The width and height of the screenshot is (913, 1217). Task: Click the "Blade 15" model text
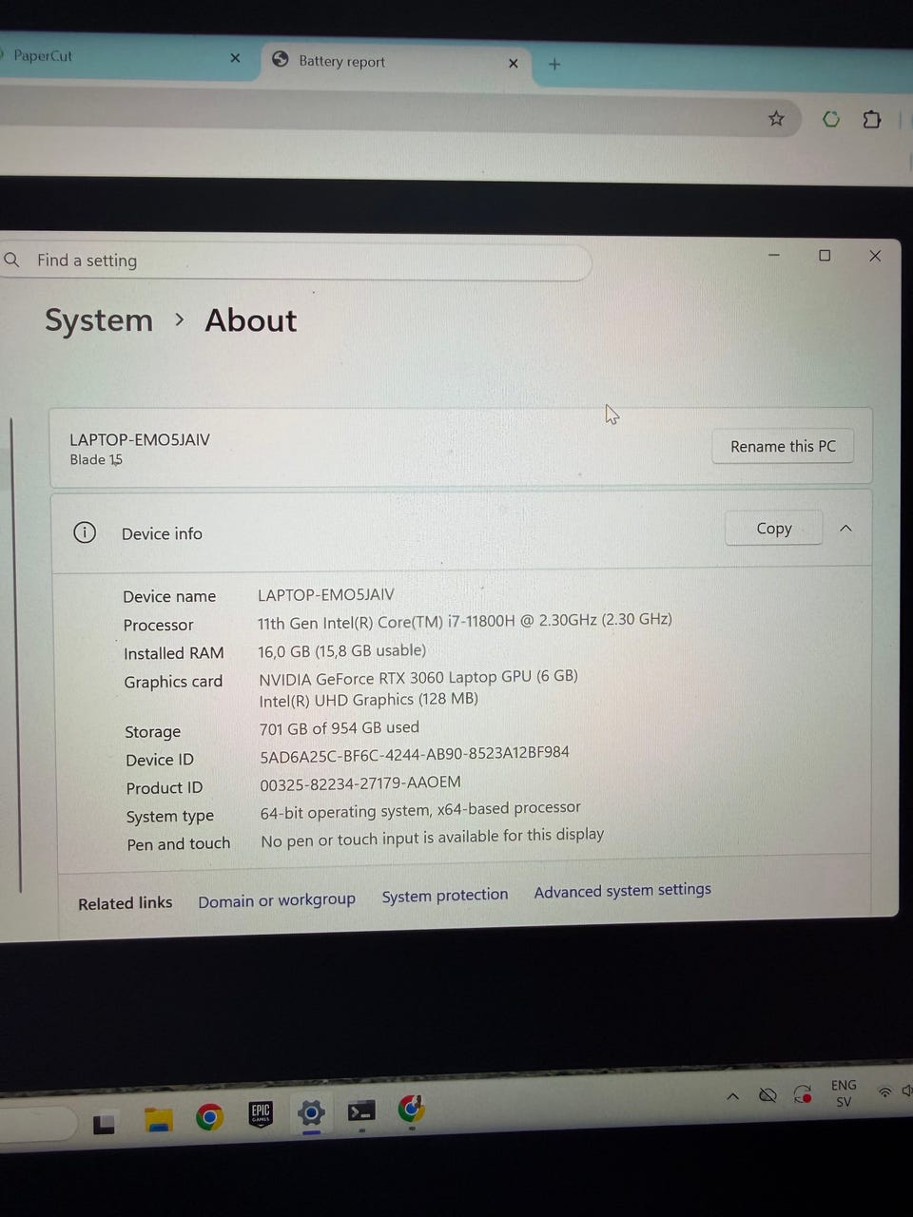96,460
